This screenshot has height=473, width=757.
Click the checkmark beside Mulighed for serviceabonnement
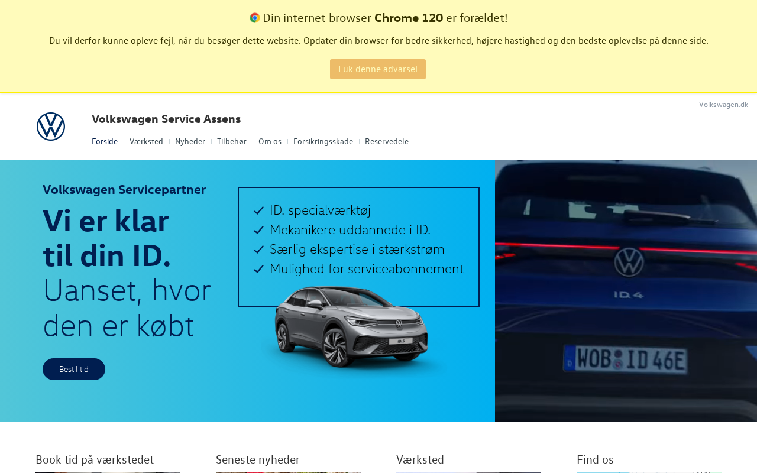click(258, 269)
